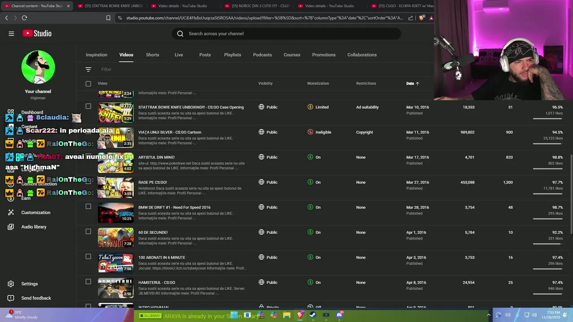Switch to the Playlists tab
The image size is (573, 322).
pyautogui.click(x=232, y=55)
